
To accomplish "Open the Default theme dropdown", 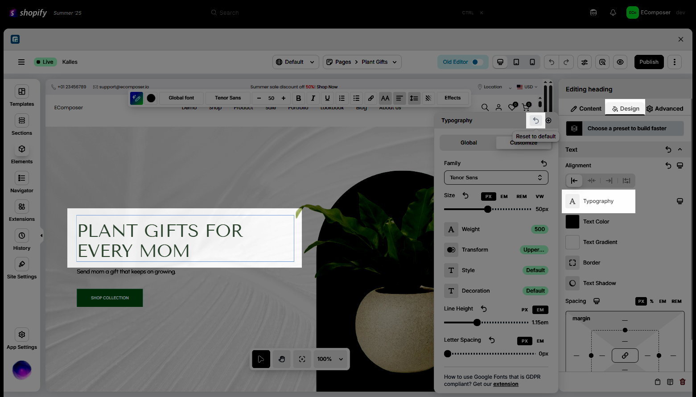I will click(296, 62).
